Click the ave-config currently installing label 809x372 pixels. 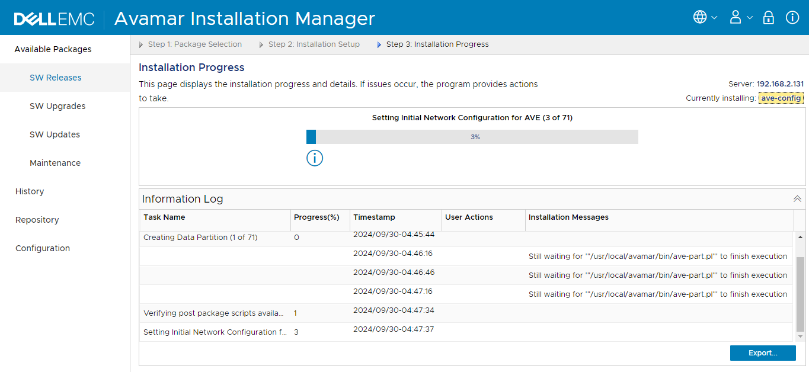point(781,98)
